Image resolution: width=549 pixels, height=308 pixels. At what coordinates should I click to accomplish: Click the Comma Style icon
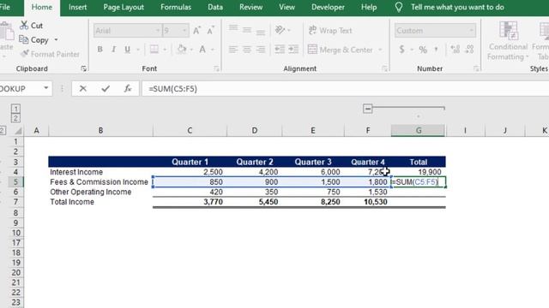pyautogui.click(x=436, y=50)
